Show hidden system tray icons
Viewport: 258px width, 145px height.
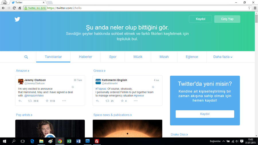224,141
